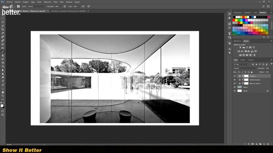The image size is (273, 153).
Task: Open the Imagen menu
Action: click(26, 2)
